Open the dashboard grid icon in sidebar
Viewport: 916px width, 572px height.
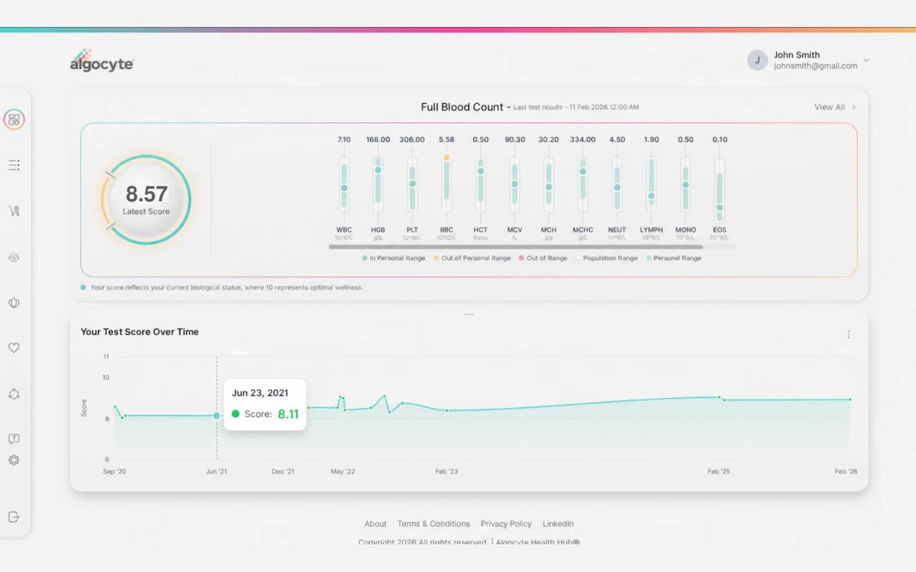pyautogui.click(x=14, y=120)
